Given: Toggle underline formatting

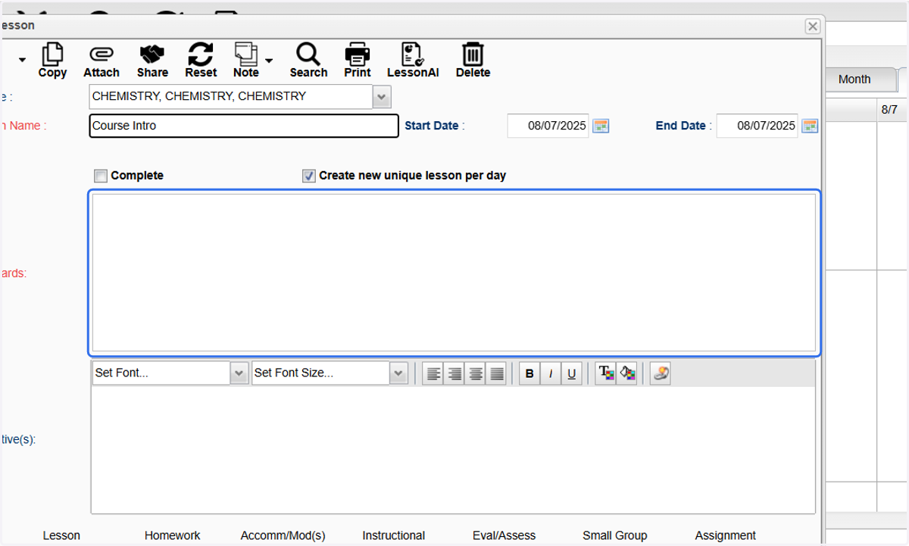Looking at the screenshot, I should [x=572, y=373].
